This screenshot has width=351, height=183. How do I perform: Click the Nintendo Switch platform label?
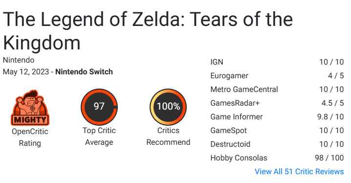pyautogui.click(x=84, y=72)
